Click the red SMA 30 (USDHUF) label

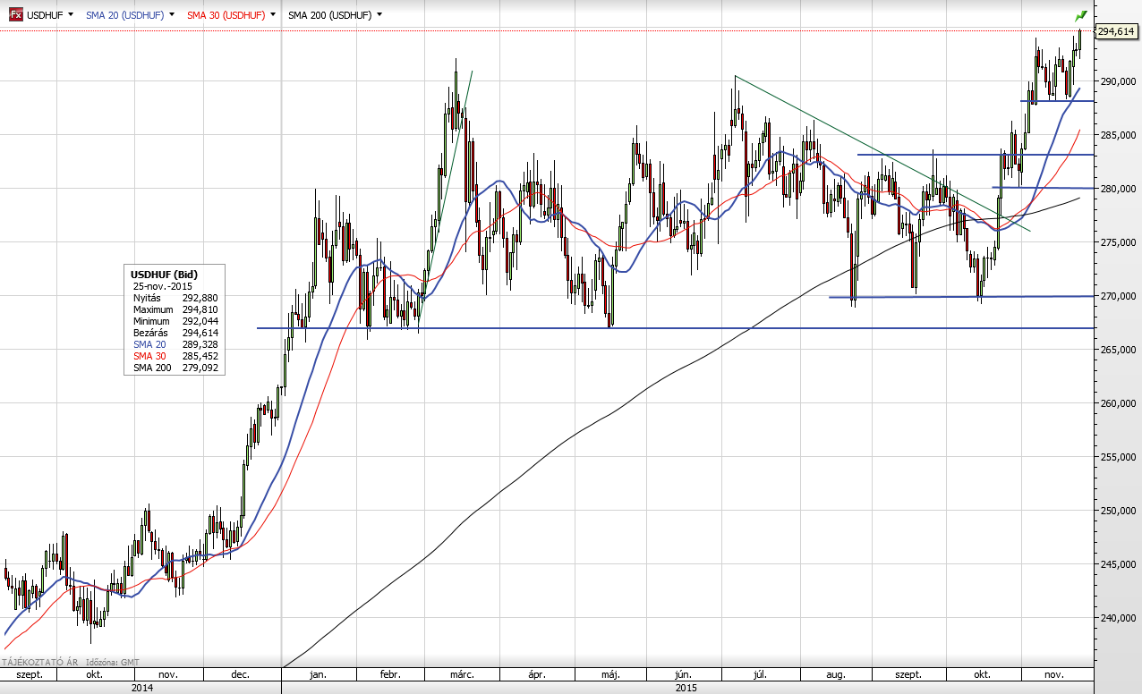(x=226, y=15)
